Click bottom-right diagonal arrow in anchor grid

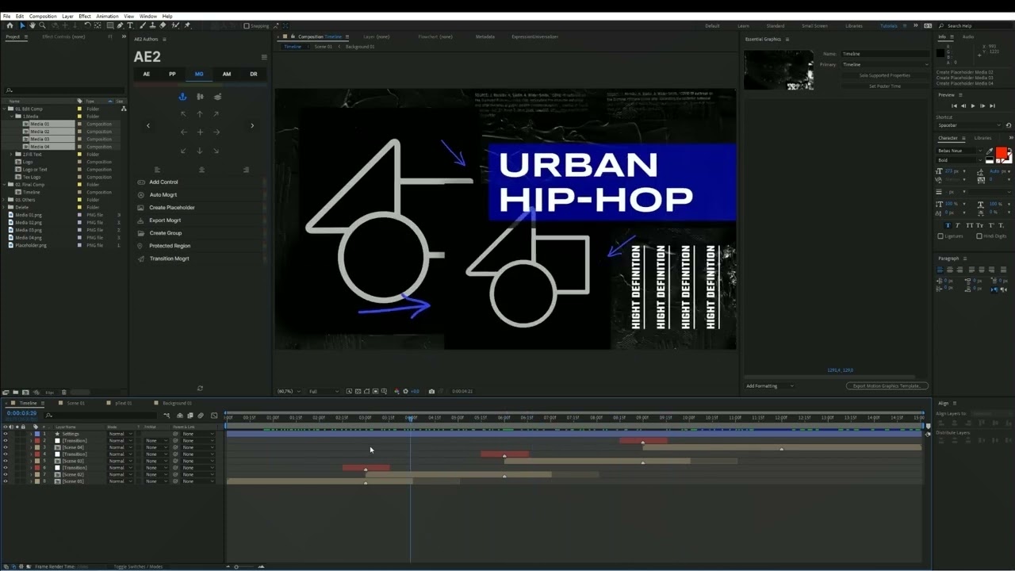click(x=216, y=151)
